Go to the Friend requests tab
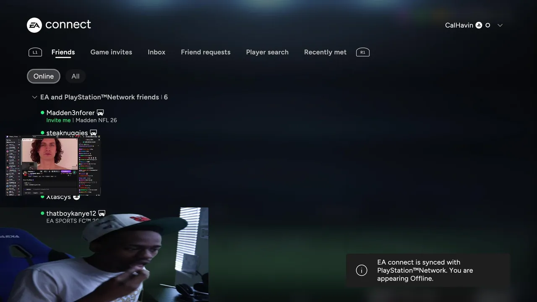This screenshot has height=302, width=537. point(206,52)
